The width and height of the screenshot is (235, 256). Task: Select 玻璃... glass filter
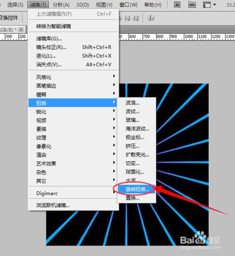click(136, 120)
